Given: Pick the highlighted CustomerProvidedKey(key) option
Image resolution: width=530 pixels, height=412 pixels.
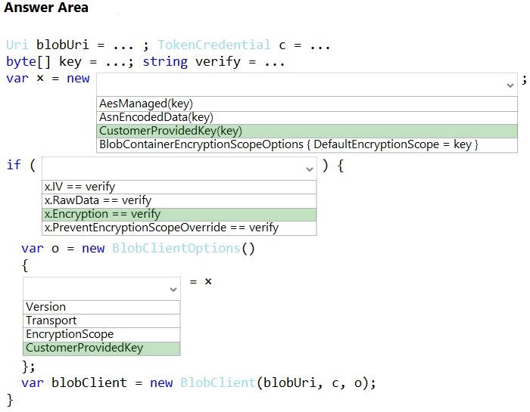Looking at the screenshot, I should 170,131.
